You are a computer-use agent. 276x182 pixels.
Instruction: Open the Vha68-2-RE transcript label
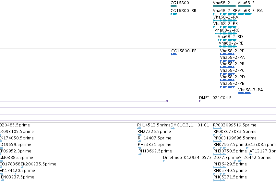click(231, 43)
